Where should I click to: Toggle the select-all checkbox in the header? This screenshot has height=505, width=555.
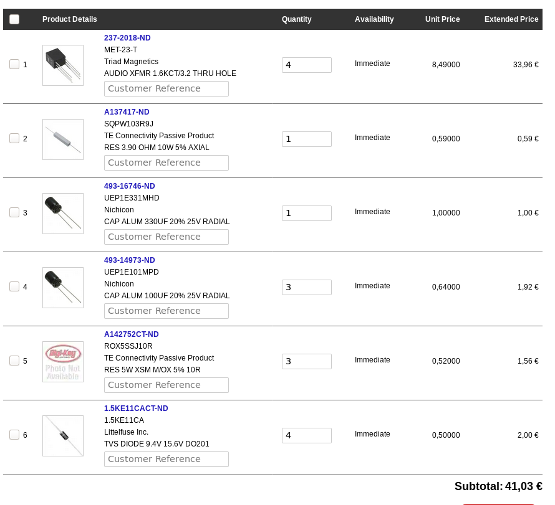(x=14, y=19)
